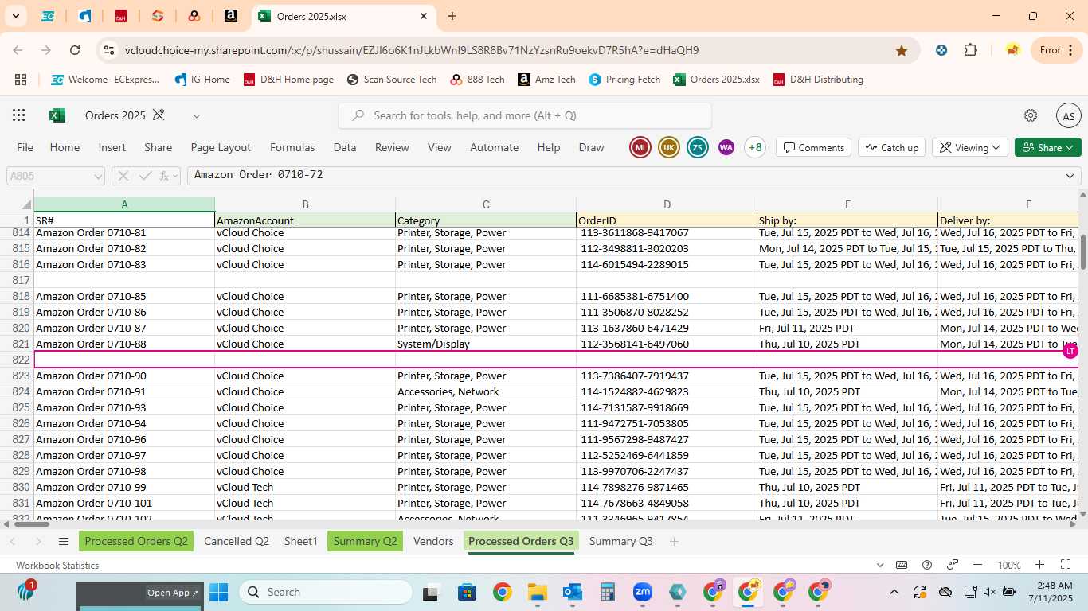Click the vertical scrollbar thumb
Image resolution: width=1088 pixels, height=611 pixels.
point(1082,251)
